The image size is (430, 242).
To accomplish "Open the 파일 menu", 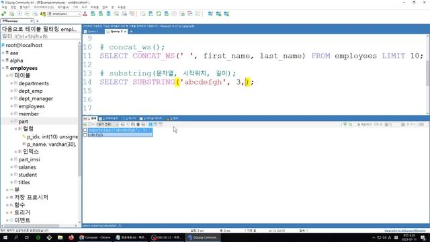I will click(5, 7).
